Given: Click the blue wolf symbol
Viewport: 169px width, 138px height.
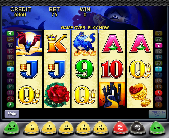Looking at the screenshot, I should (84, 43).
